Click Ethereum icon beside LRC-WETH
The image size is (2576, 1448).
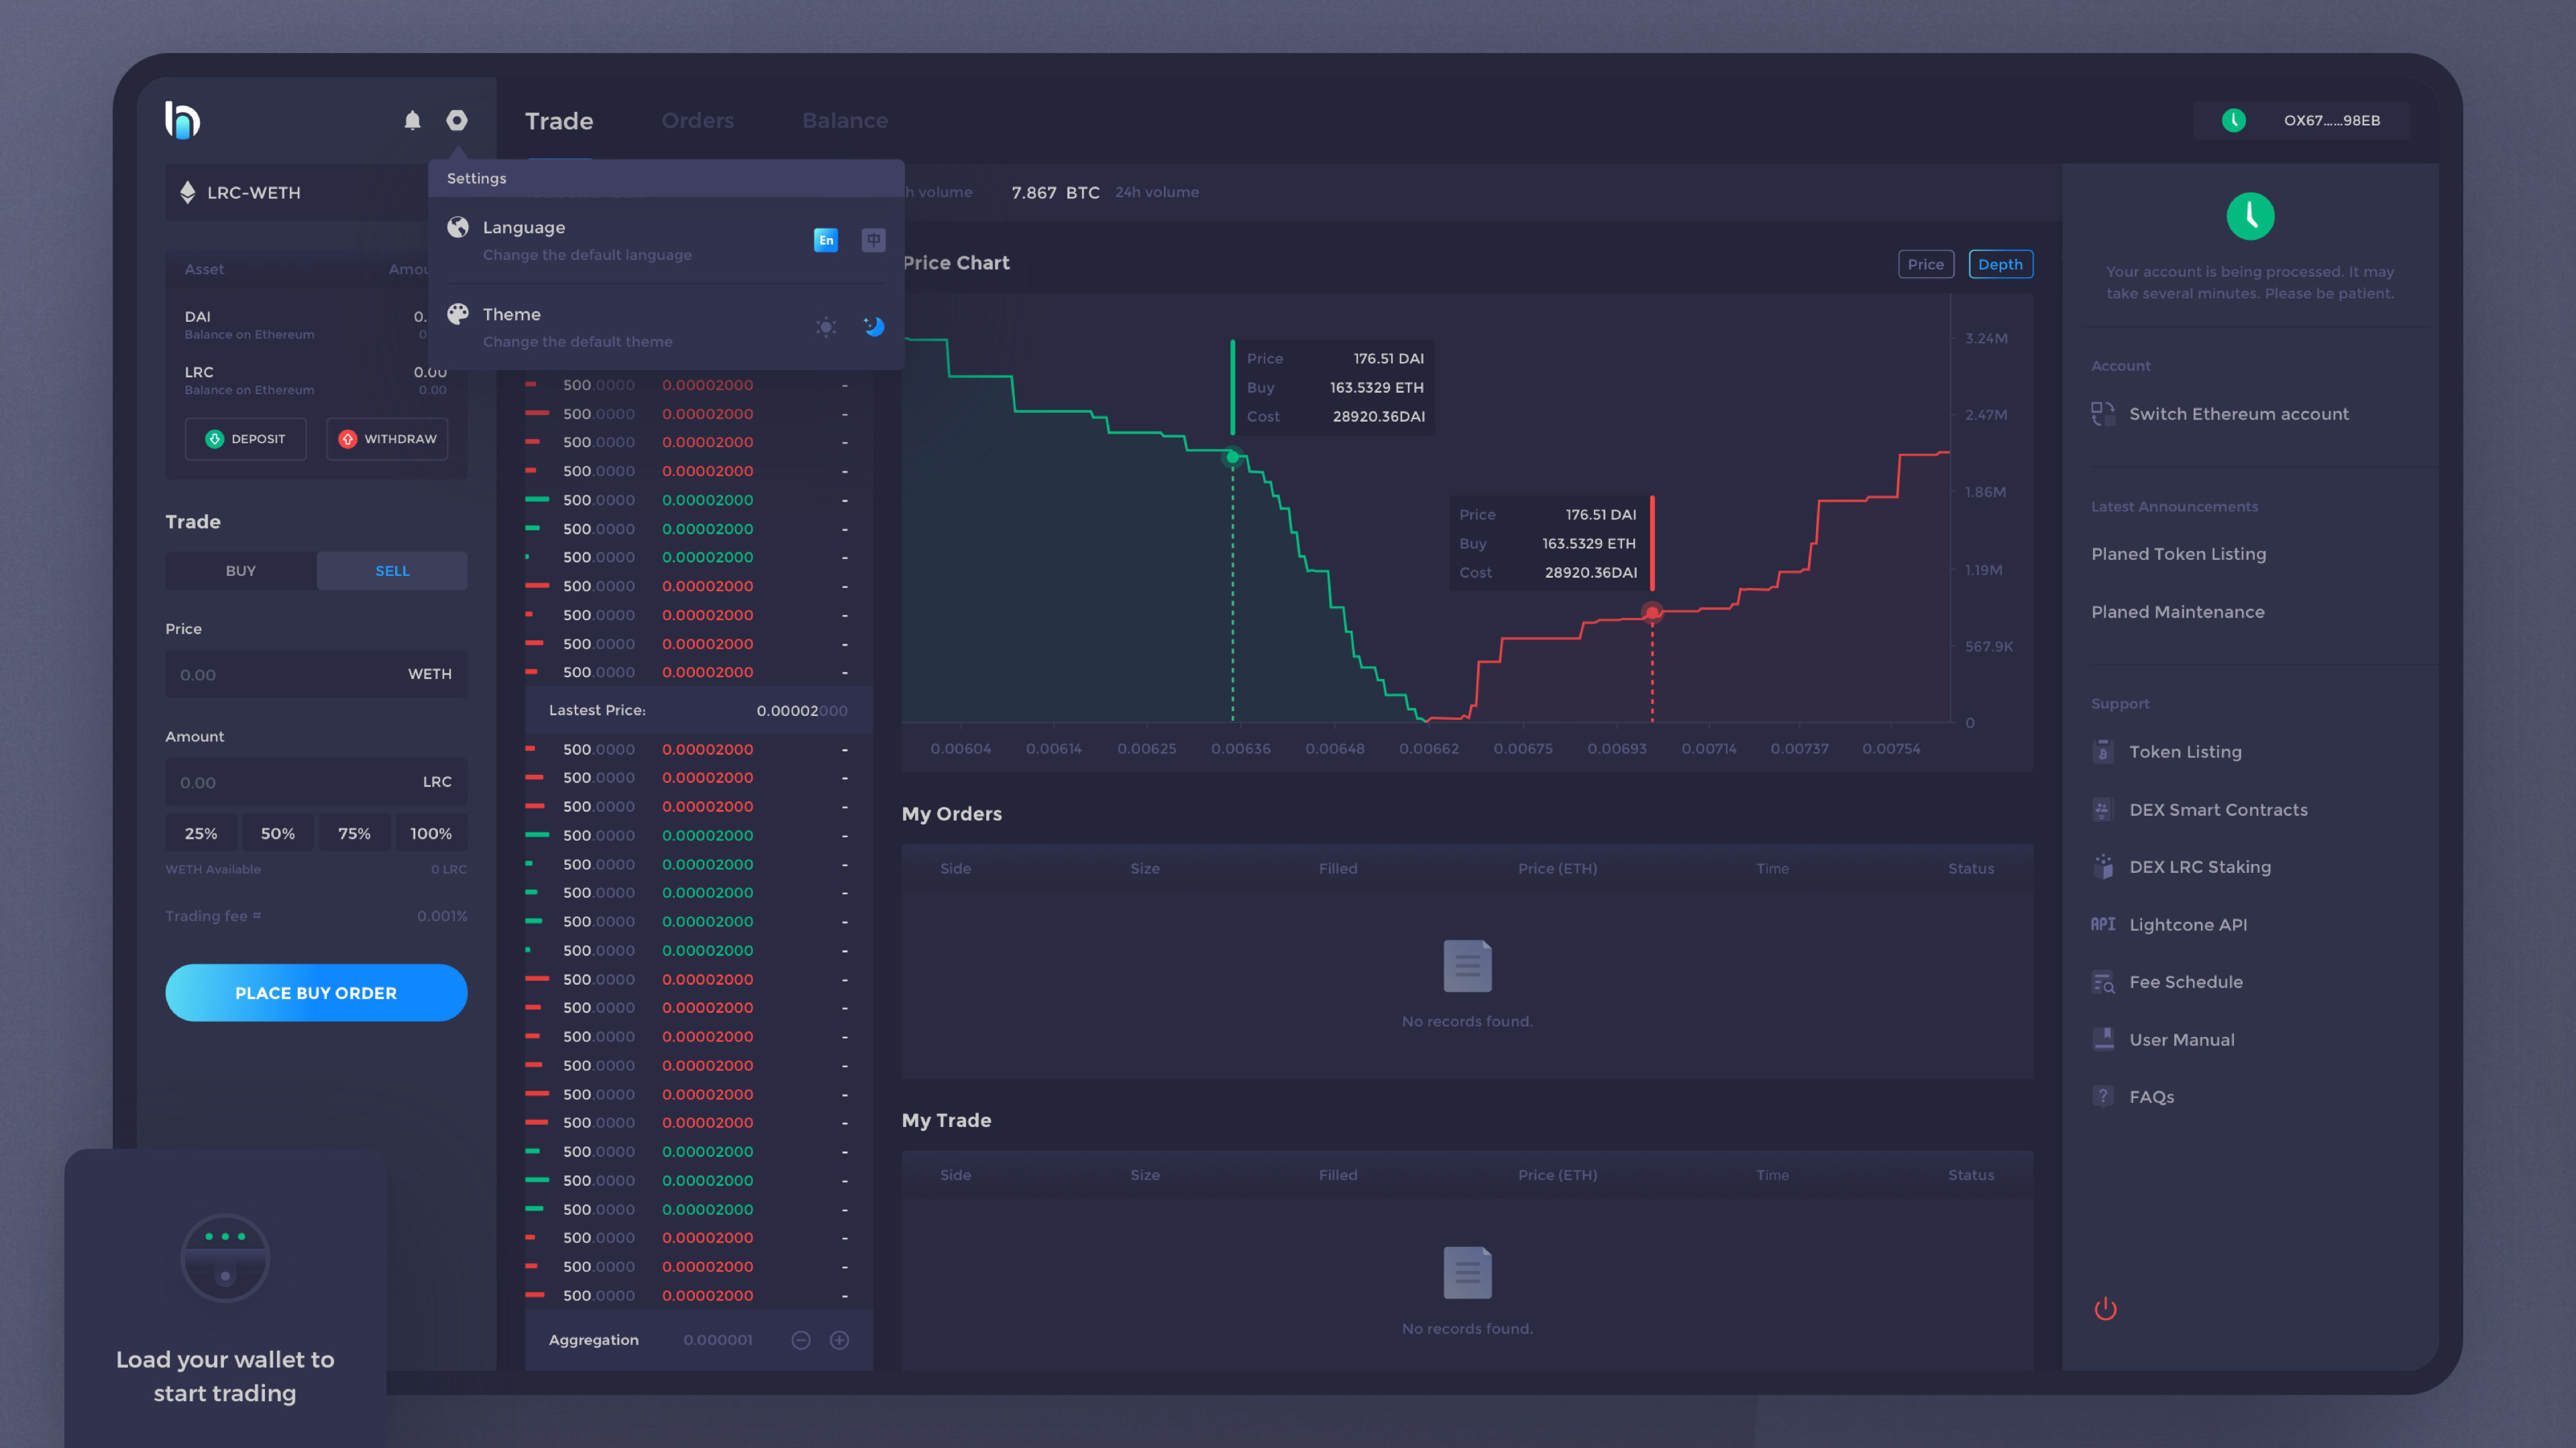187,192
